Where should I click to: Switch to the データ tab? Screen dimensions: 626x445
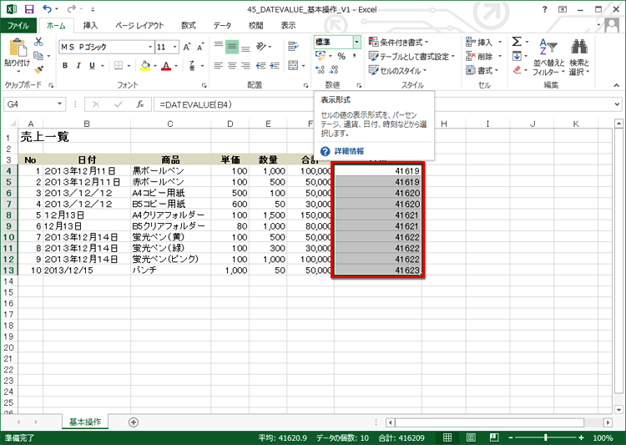pyautogui.click(x=222, y=26)
